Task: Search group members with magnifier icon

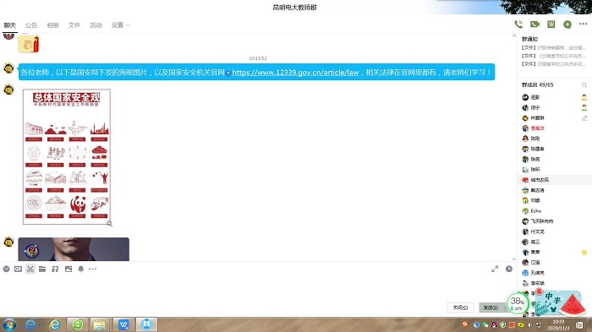Action: click(584, 85)
